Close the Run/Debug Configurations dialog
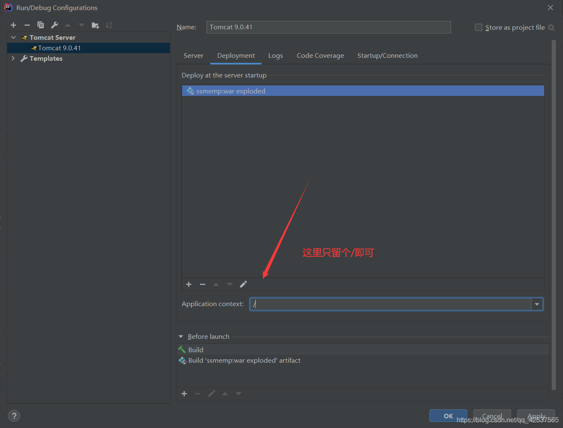 550,8
